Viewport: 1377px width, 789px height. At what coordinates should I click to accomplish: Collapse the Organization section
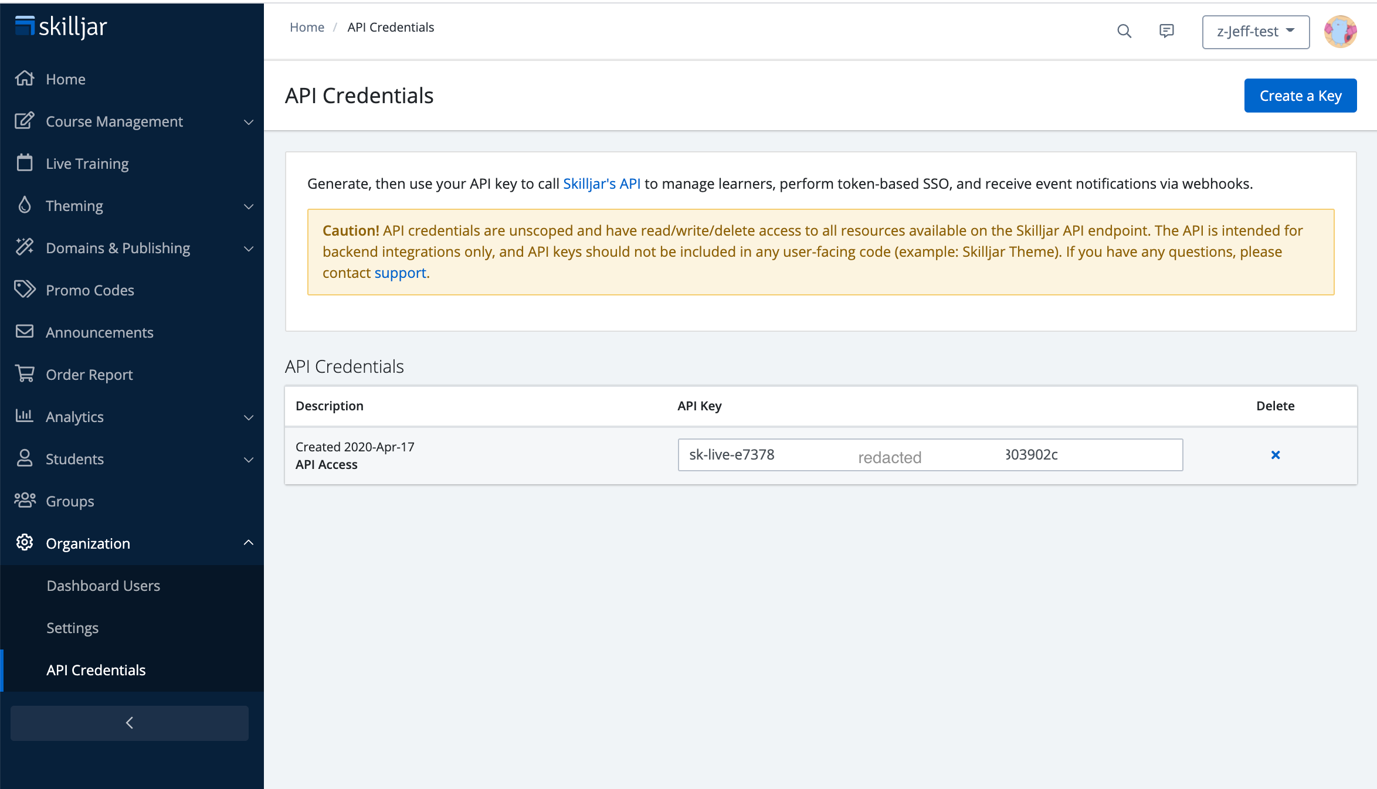[249, 543]
